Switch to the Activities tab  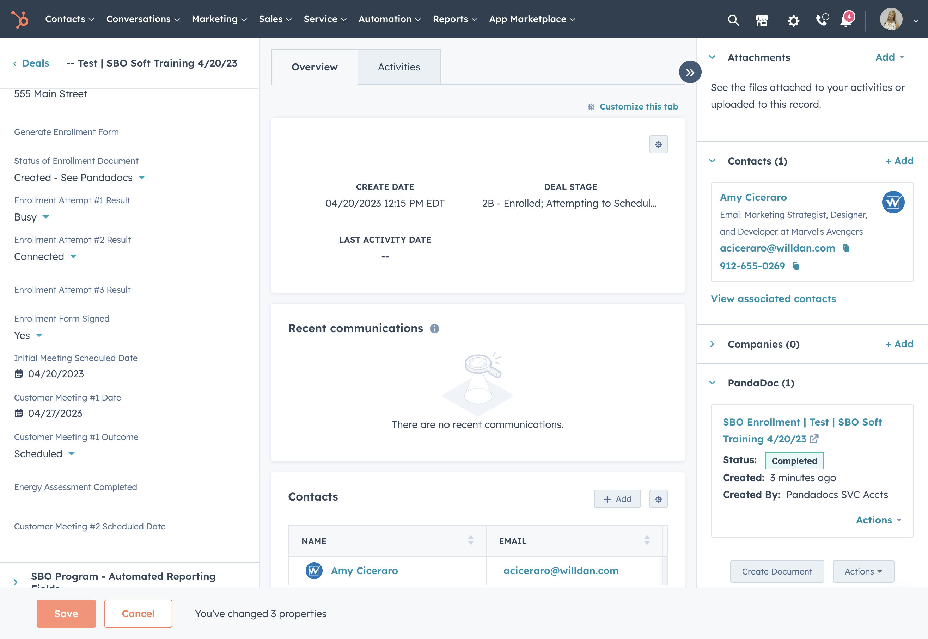click(399, 67)
